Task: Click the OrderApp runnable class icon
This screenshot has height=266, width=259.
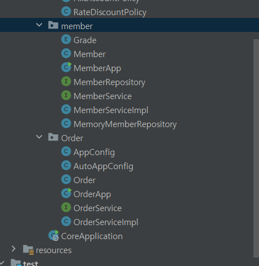Action: click(66, 193)
